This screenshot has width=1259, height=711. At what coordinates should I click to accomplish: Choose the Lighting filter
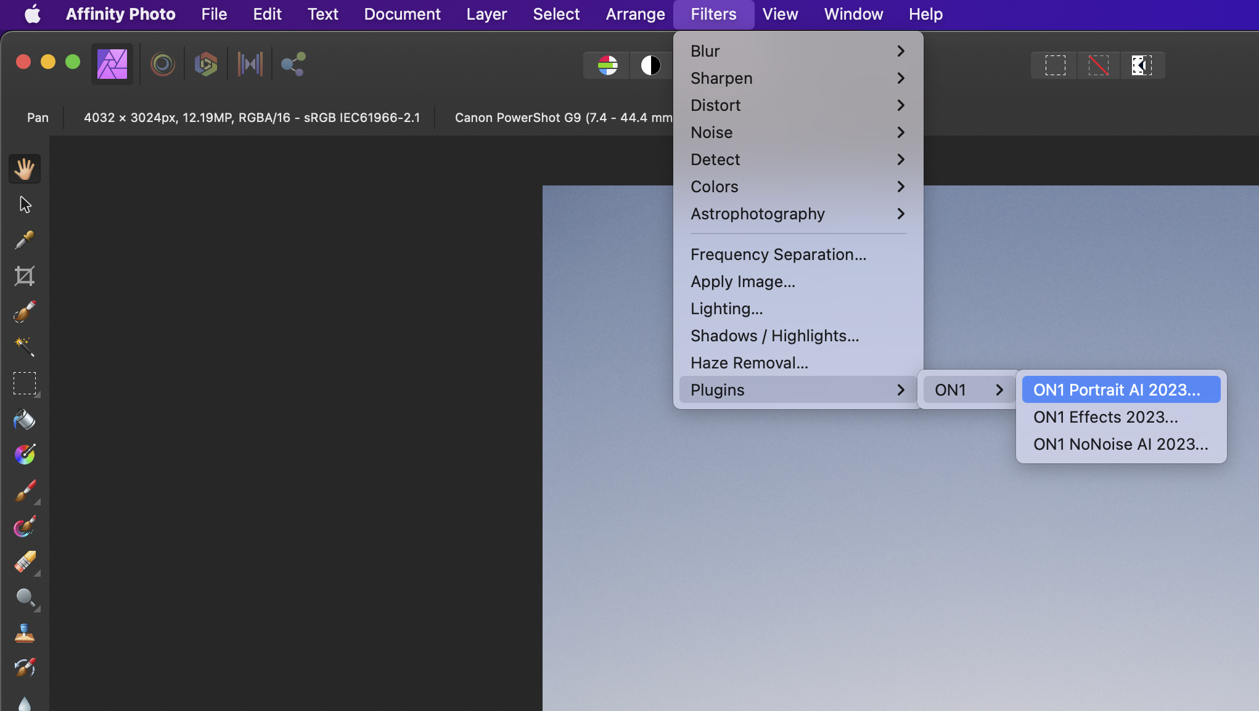pos(798,309)
